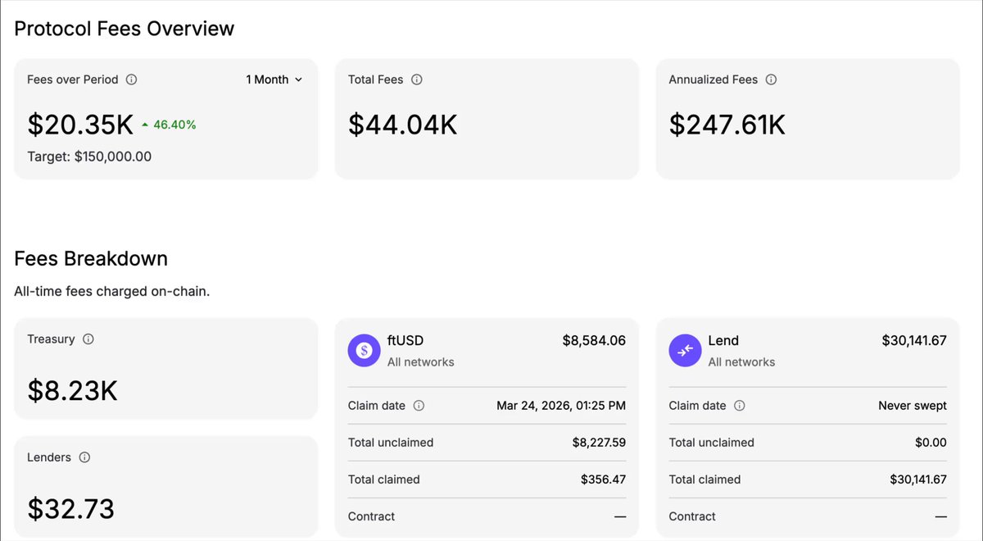Image resolution: width=983 pixels, height=541 pixels.
Task: Click the info icon next to Total Fees
Action: pyautogui.click(x=416, y=80)
